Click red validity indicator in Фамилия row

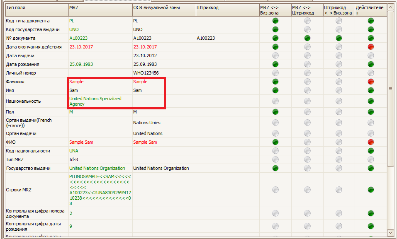pyautogui.click(x=371, y=82)
